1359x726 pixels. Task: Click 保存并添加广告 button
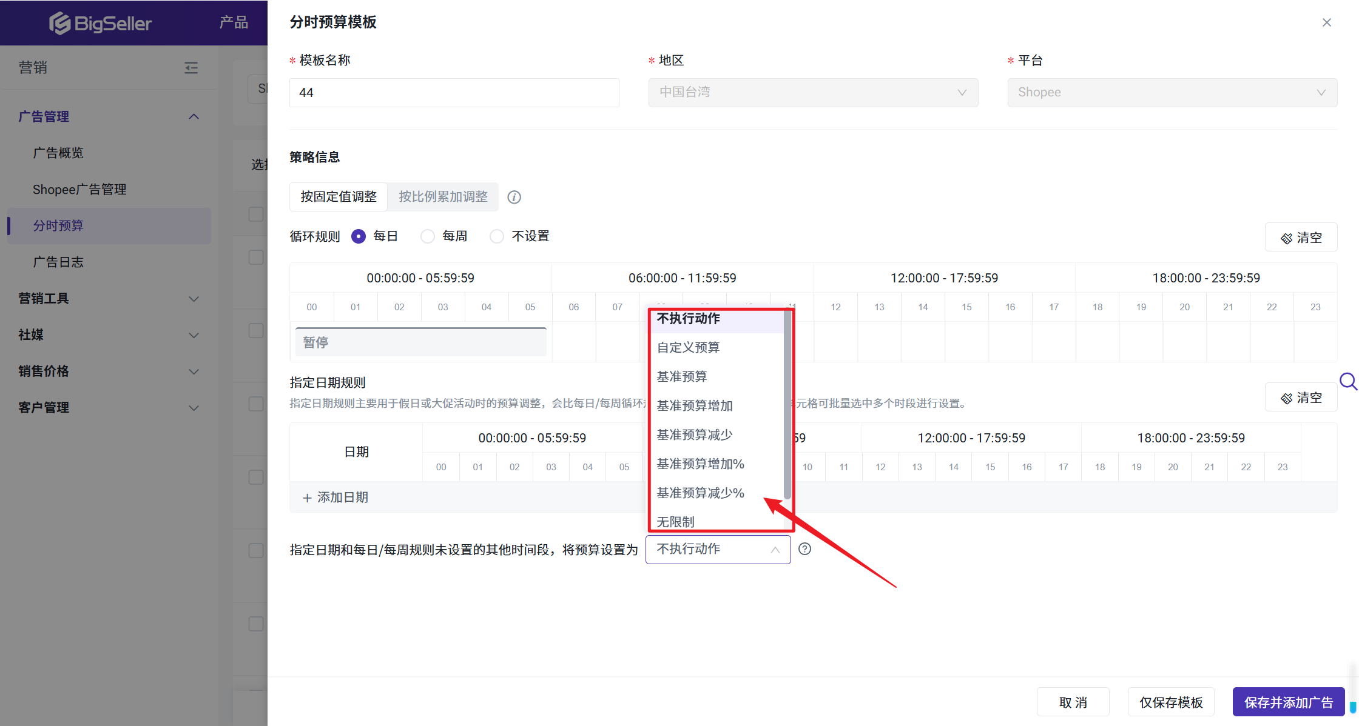1288,702
